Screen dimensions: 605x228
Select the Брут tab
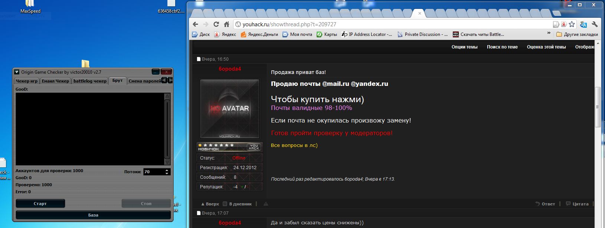click(117, 81)
